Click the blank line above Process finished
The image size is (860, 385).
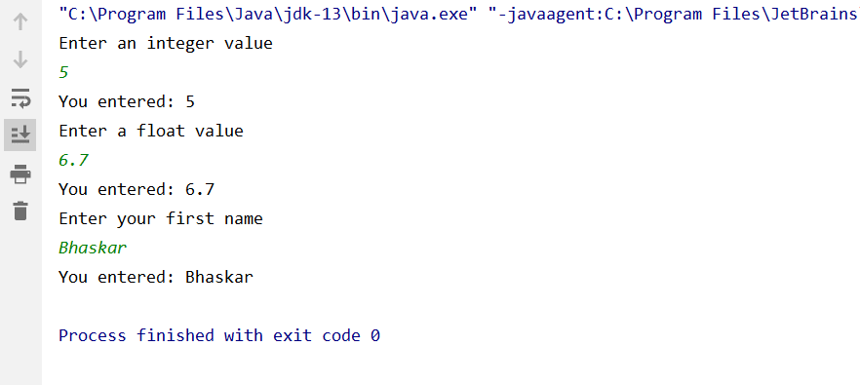click(450, 306)
